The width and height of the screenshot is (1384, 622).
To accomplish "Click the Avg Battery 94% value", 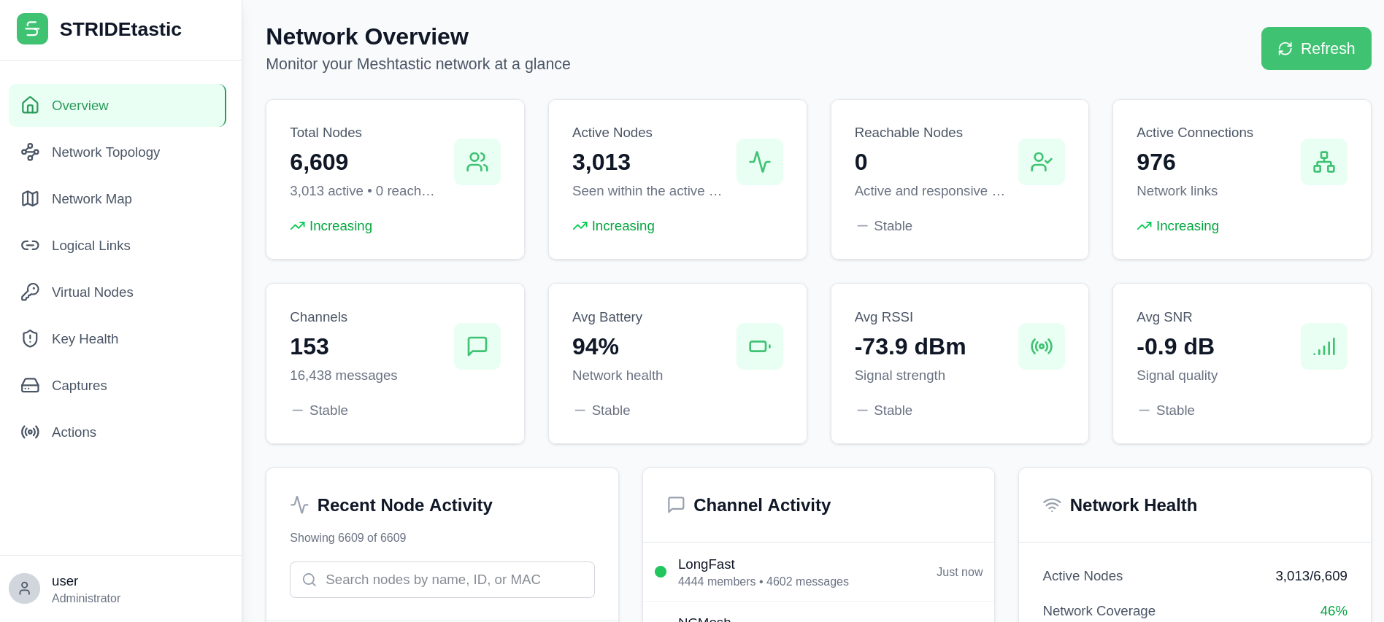I will pos(596,346).
